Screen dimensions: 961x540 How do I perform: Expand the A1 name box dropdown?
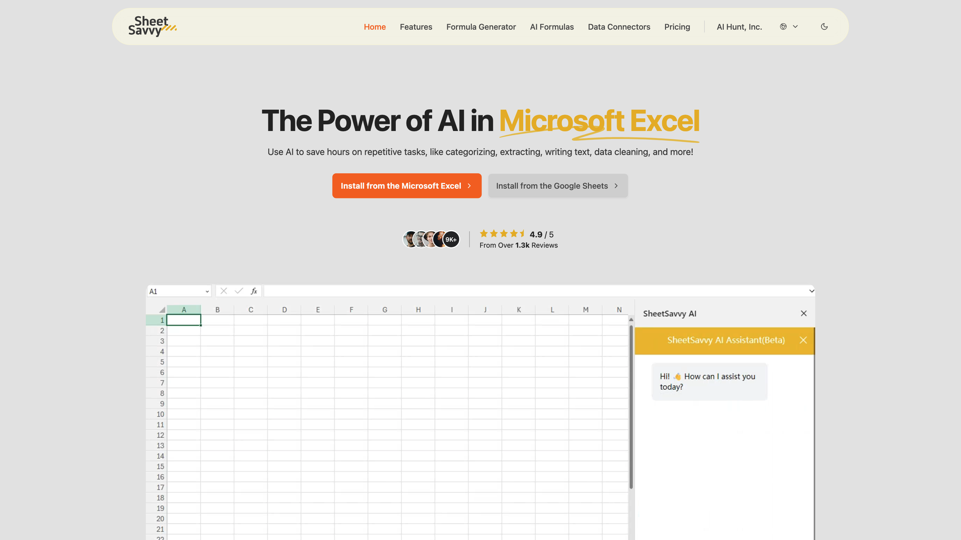pyautogui.click(x=207, y=291)
